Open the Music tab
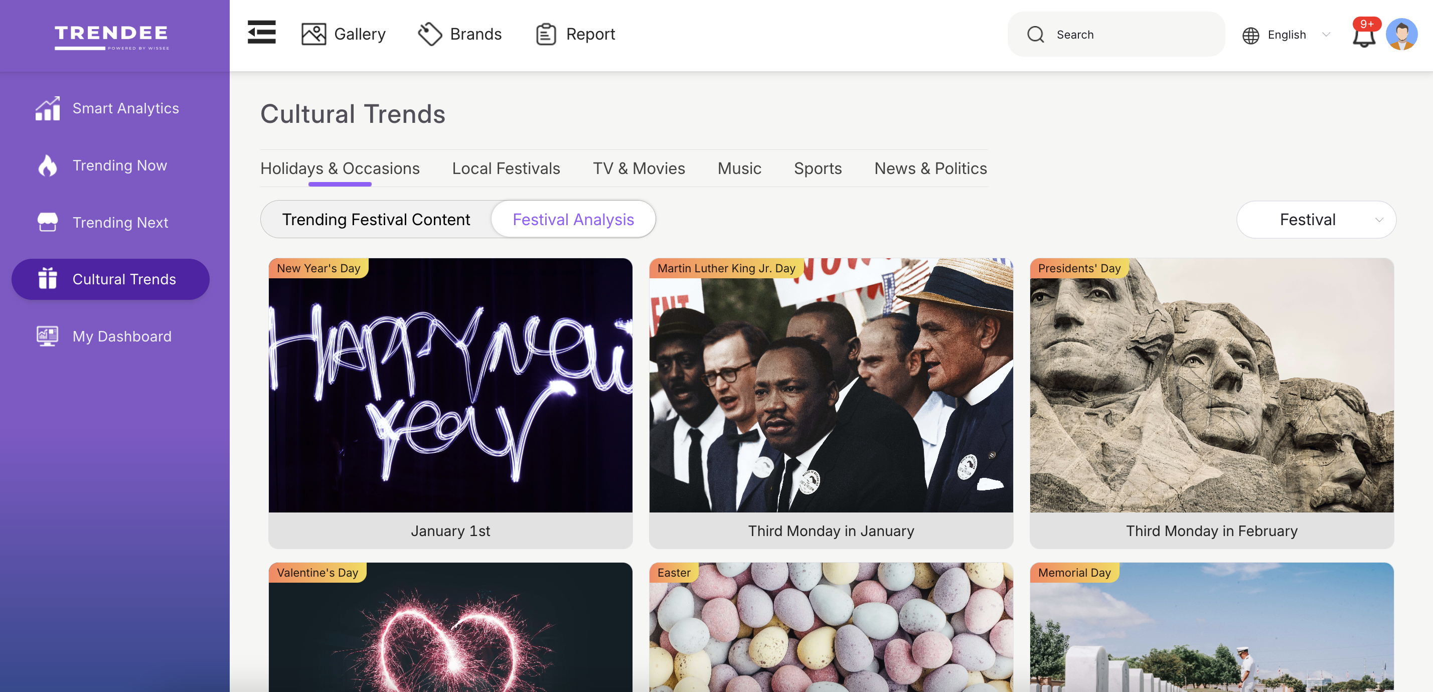The width and height of the screenshot is (1433, 692). tap(739, 168)
